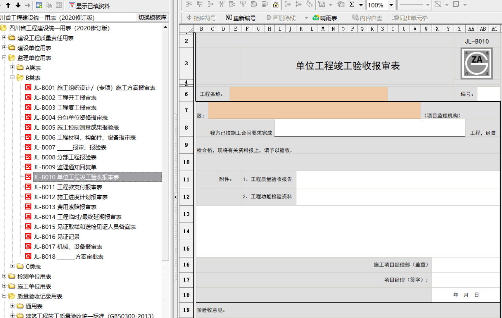Open JL-B004 分包单位资格报审表

pos(70,118)
